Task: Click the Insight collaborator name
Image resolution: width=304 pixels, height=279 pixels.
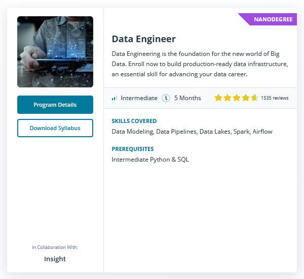Action: [x=55, y=259]
